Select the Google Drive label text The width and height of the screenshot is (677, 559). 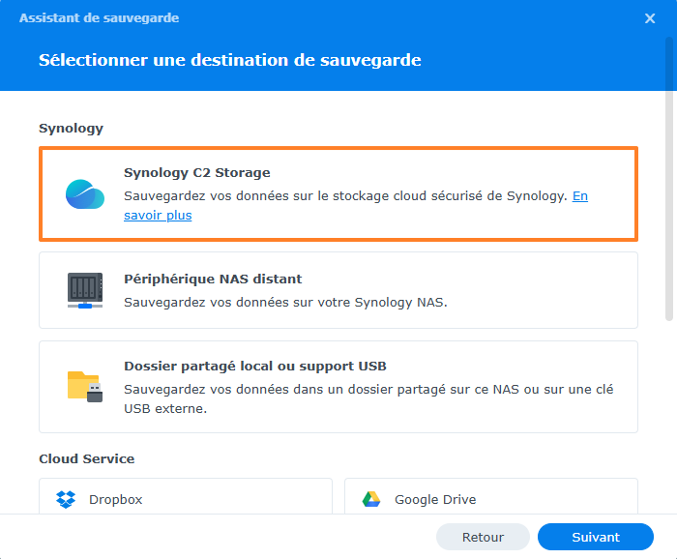(x=435, y=500)
